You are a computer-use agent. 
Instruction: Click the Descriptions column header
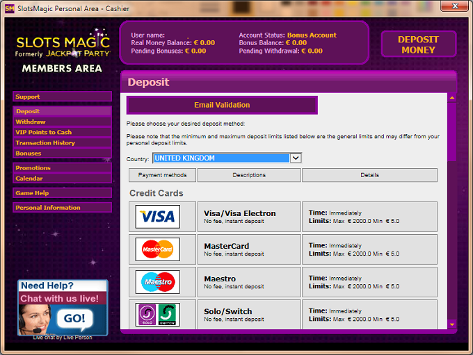coord(249,175)
